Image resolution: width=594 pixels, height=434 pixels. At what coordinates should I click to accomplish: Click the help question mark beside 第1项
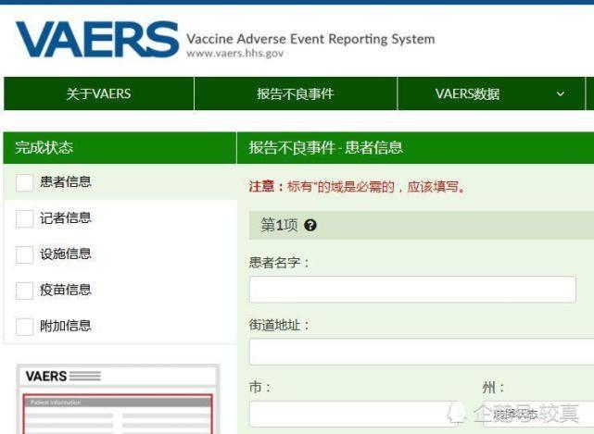(x=310, y=226)
